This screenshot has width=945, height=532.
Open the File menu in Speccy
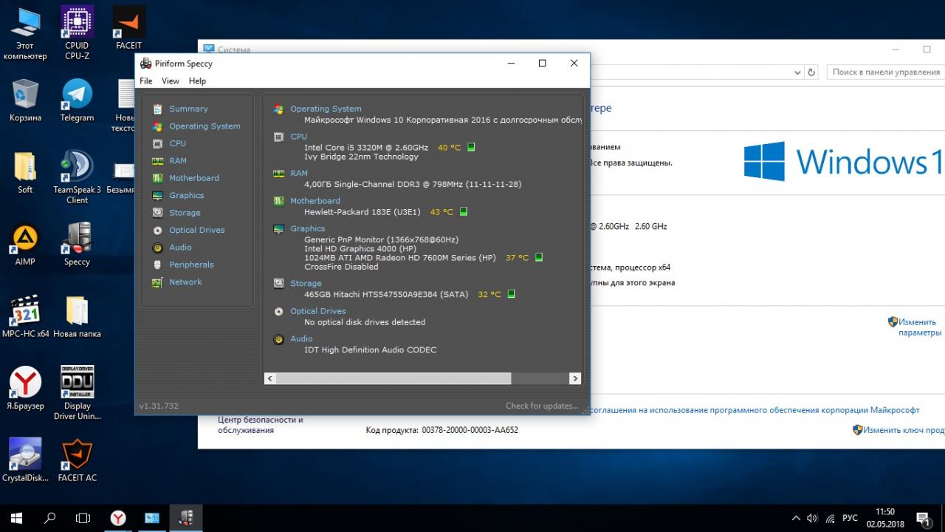(x=146, y=81)
